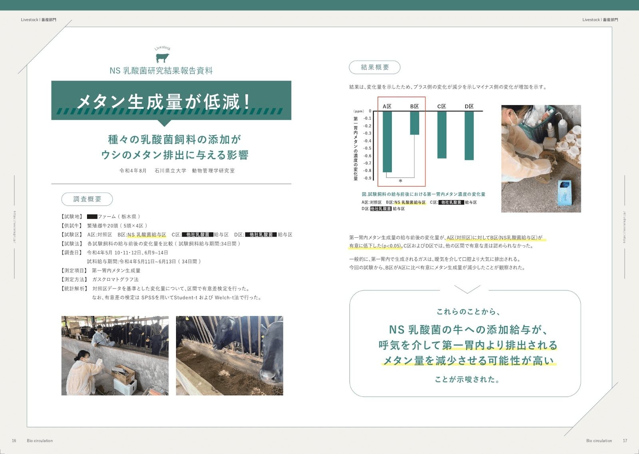The width and height of the screenshot is (639, 454).
Task: Open the photo of researchers in the cattle barn
Action: 115,355
